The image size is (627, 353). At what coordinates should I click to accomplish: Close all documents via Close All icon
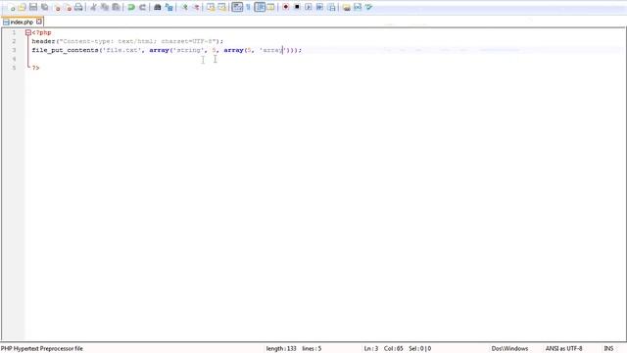point(68,7)
